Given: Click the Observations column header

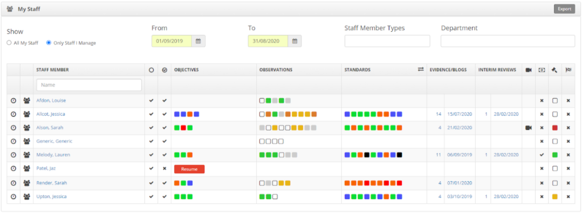Looking at the screenshot, I should click(x=276, y=70).
